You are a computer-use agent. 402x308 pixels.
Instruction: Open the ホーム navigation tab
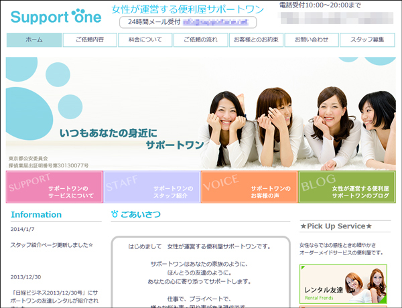(34, 40)
